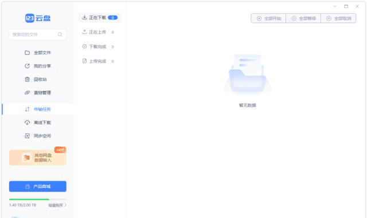Click the 123云盘 logo
This screenshot has height=218, width=367.
coord(38,18)
